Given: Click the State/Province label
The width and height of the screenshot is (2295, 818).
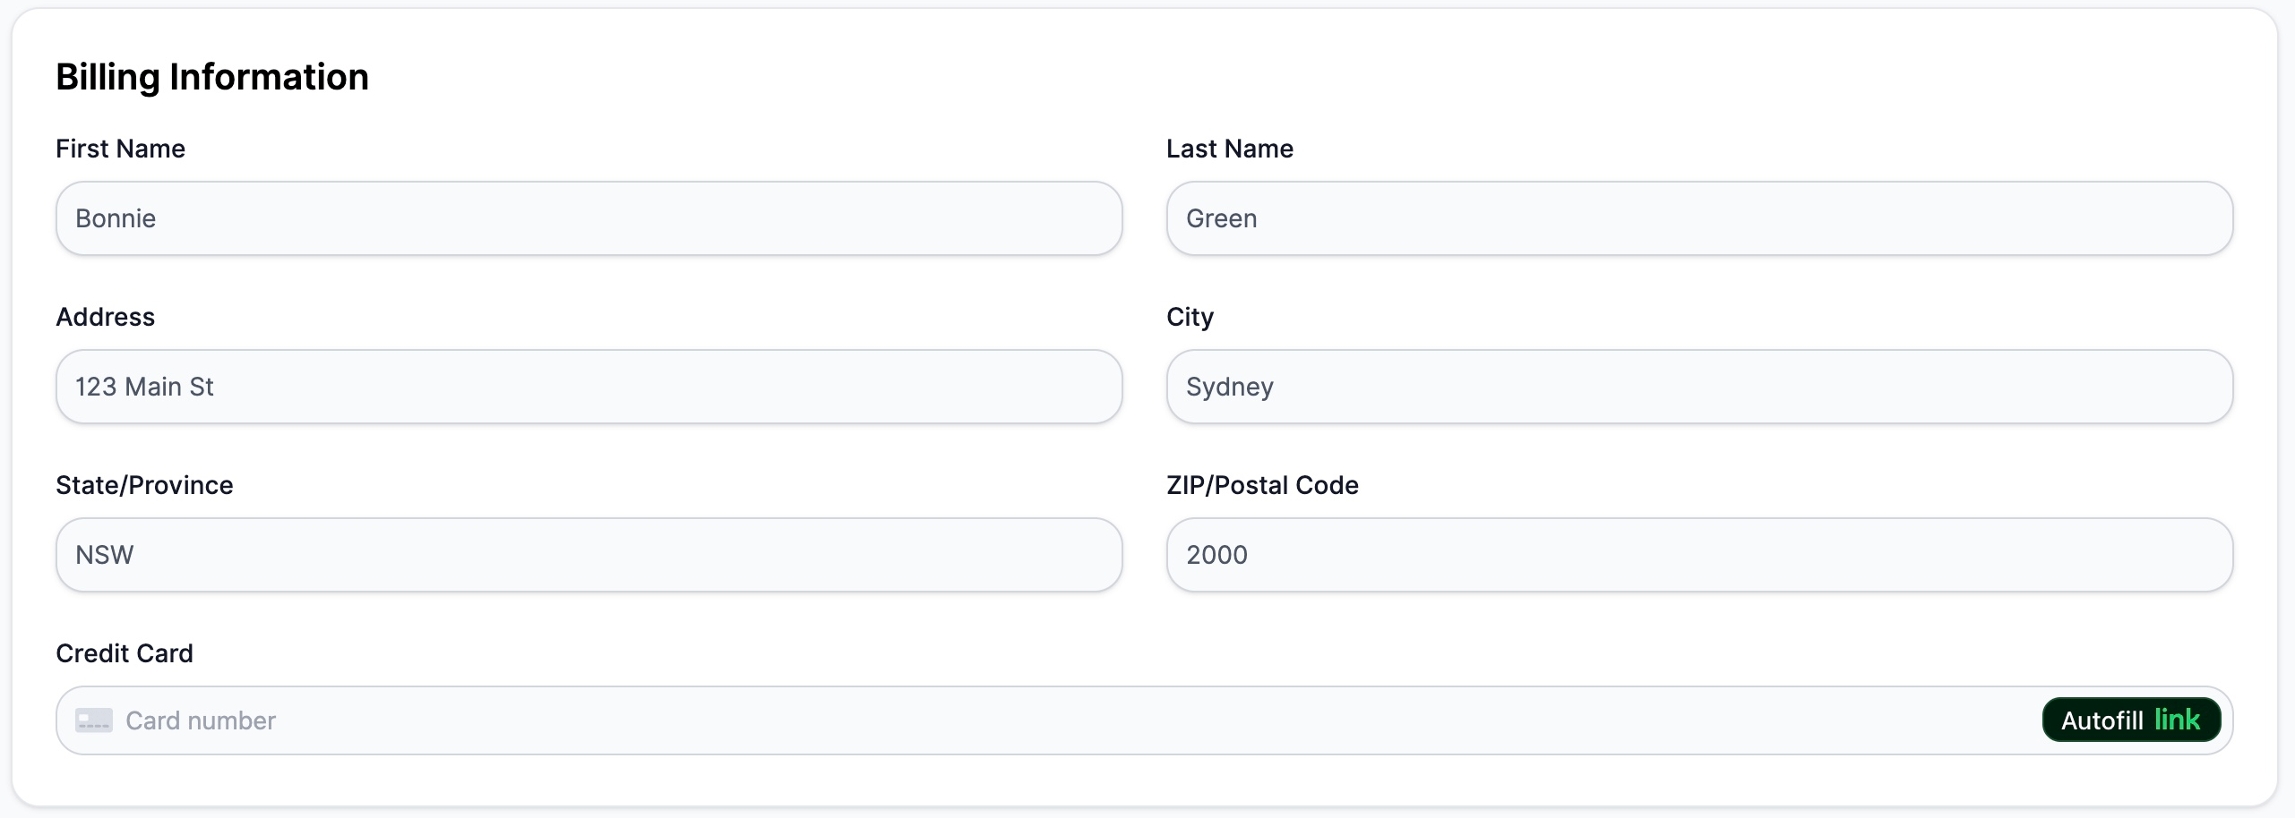Looking at the screenshot, I should pos(143,485).
